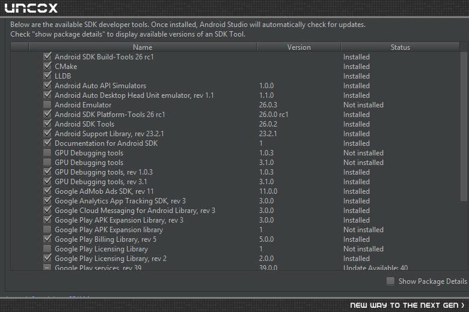469x312 pixels.
Task: Select the 'CMake' row name
Action: [x=66, y=66]
